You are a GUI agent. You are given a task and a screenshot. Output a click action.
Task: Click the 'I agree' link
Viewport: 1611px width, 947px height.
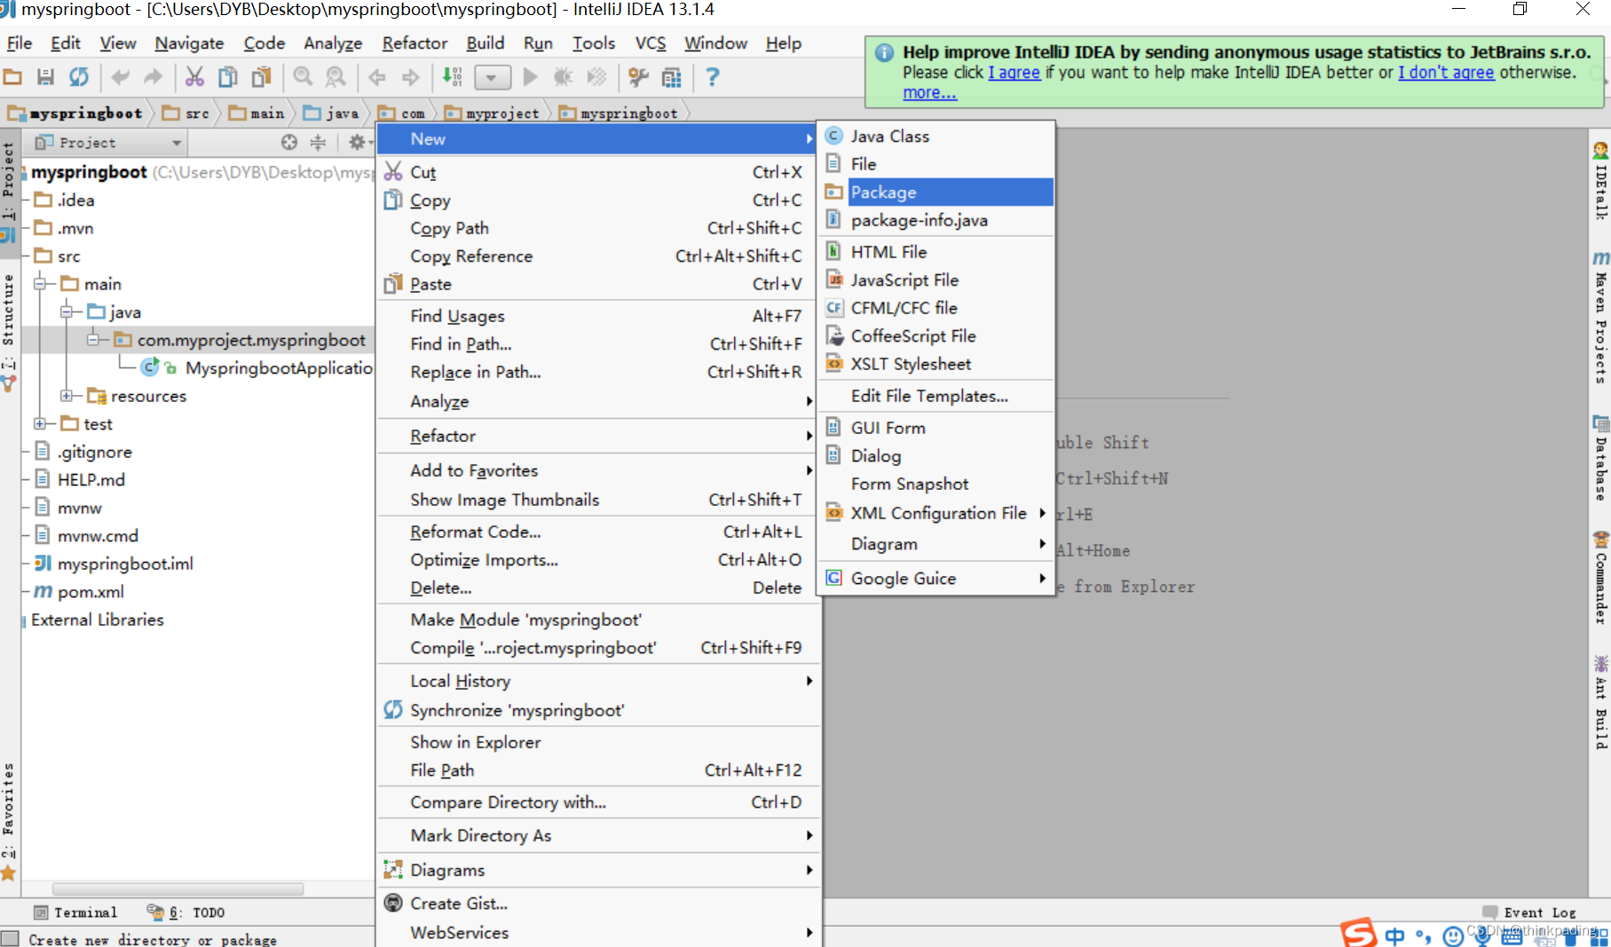click(1014, 72)
